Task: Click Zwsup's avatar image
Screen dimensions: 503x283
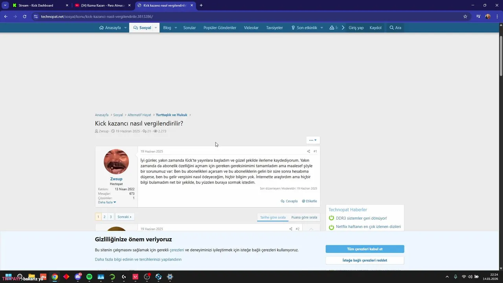Action: point(116,162)
